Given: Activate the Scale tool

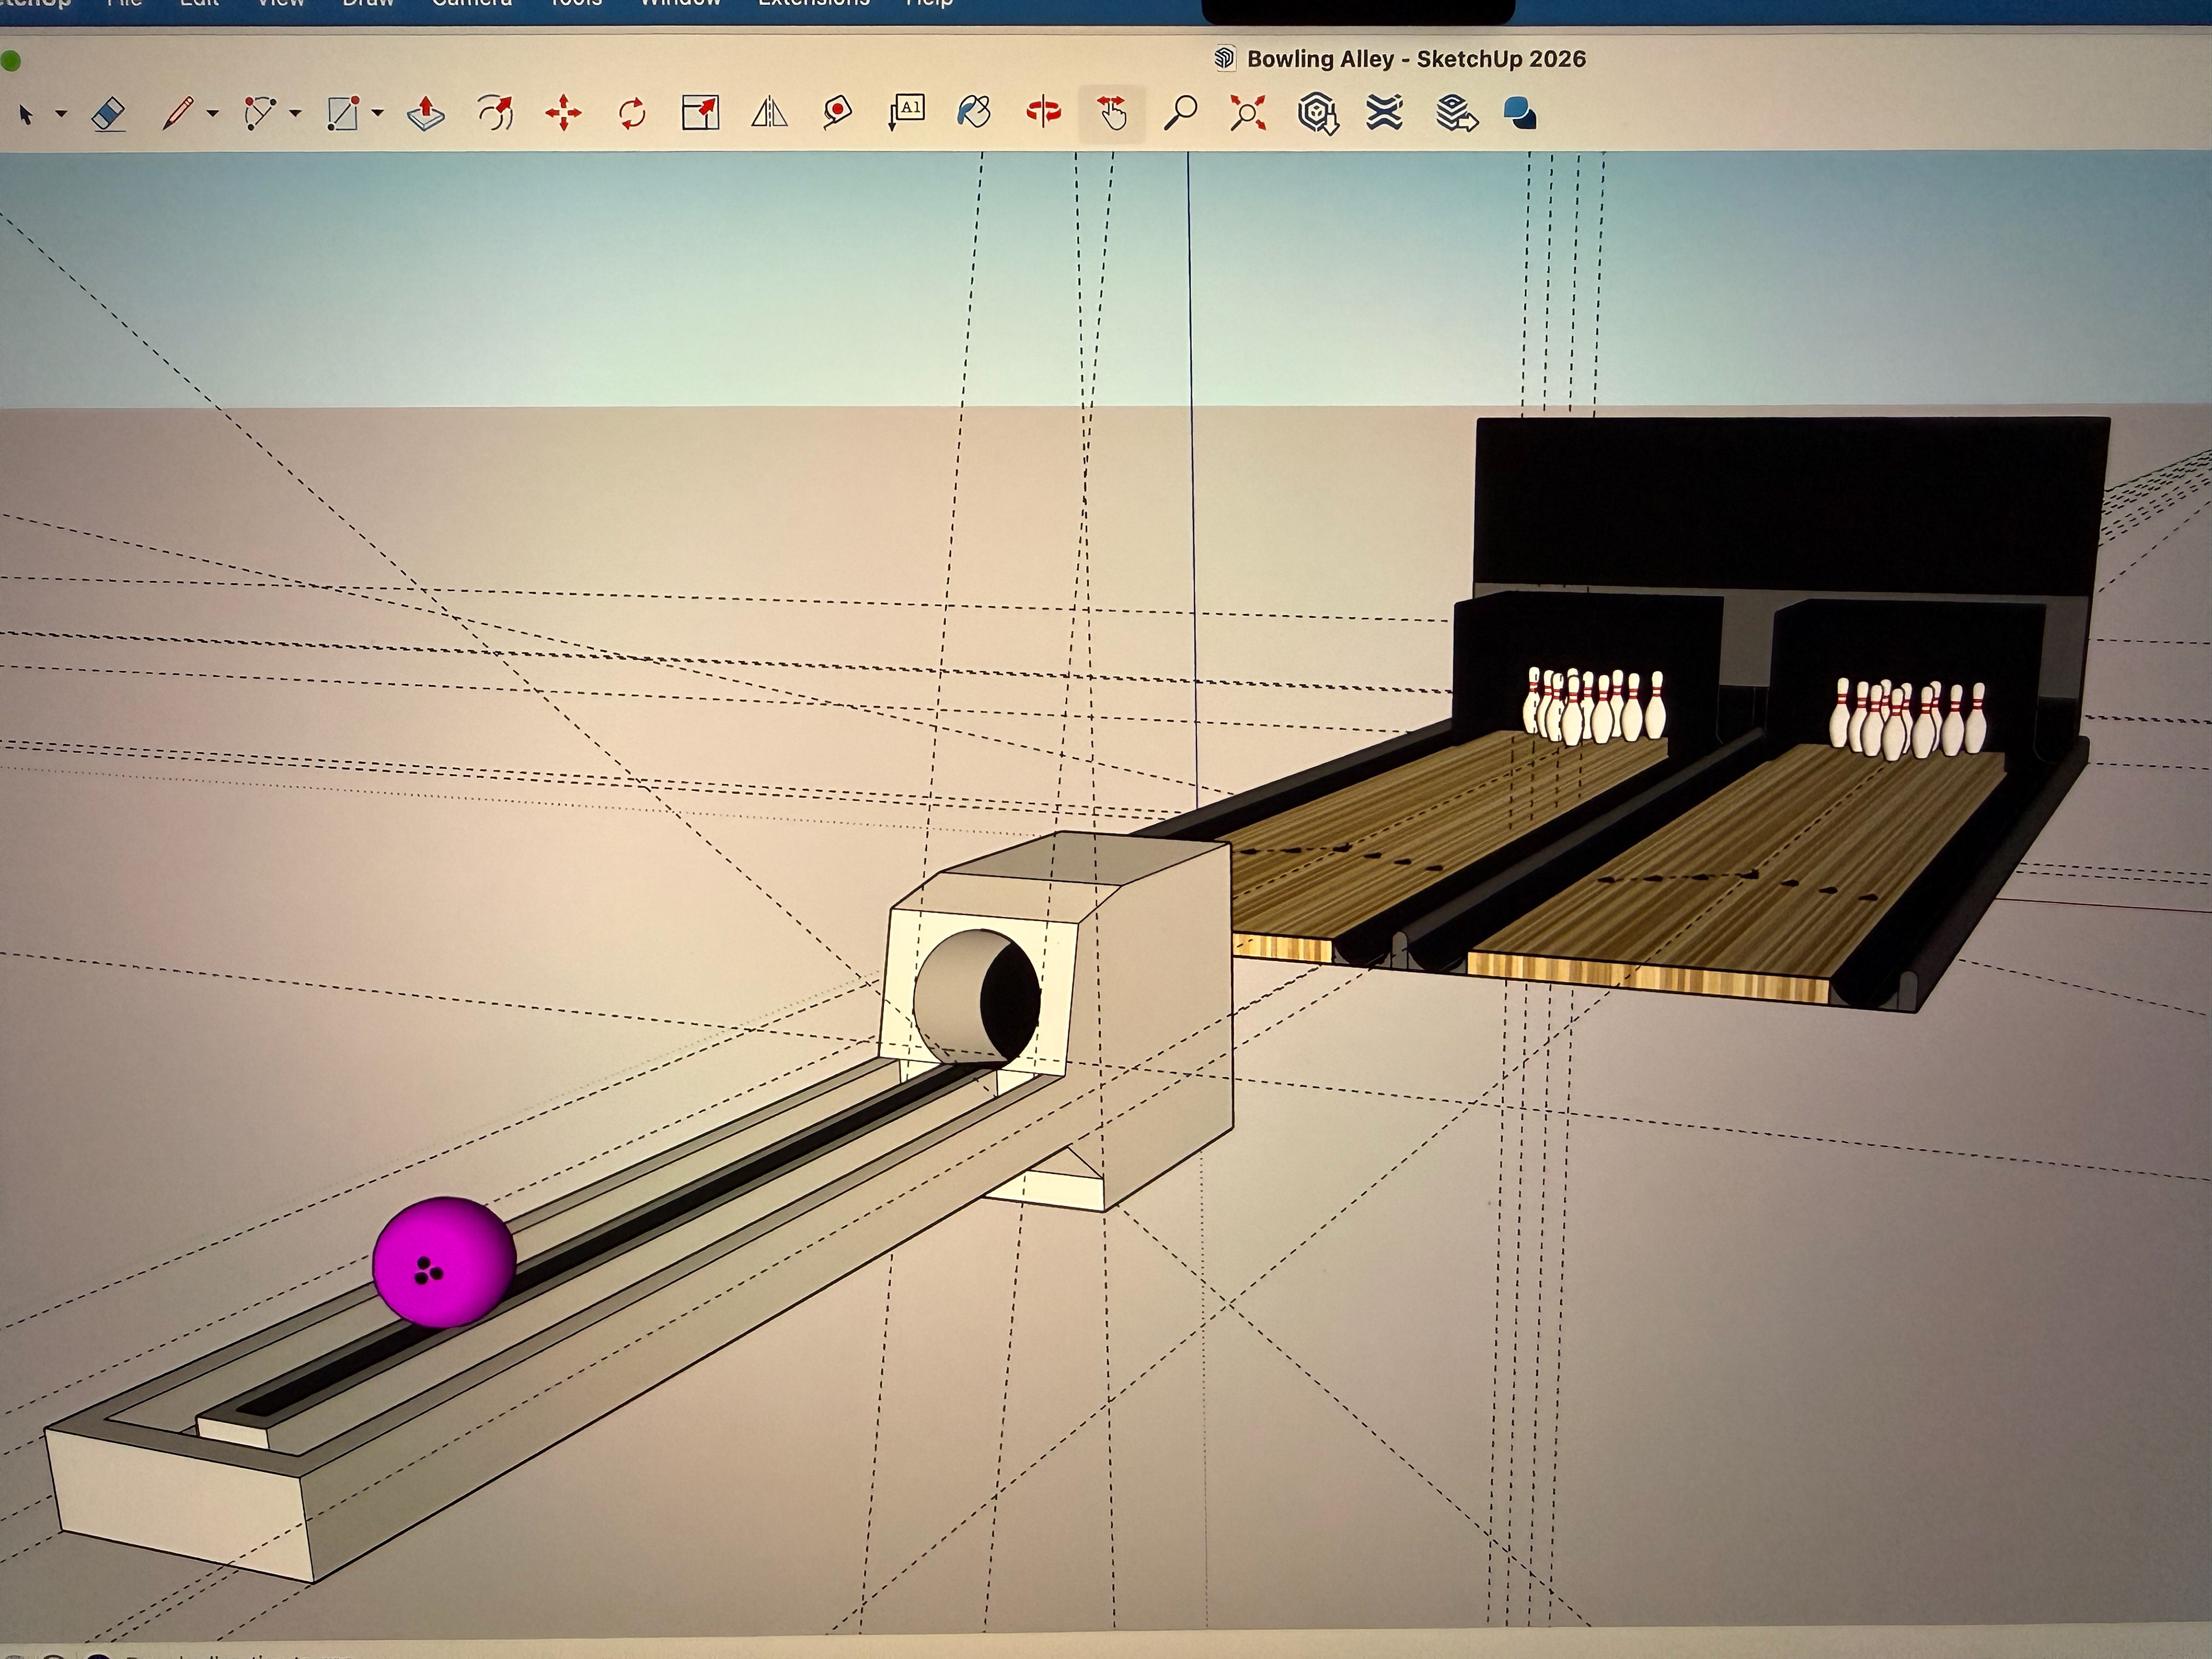Looking at the screenshot, I should click(x=700, y=113).
